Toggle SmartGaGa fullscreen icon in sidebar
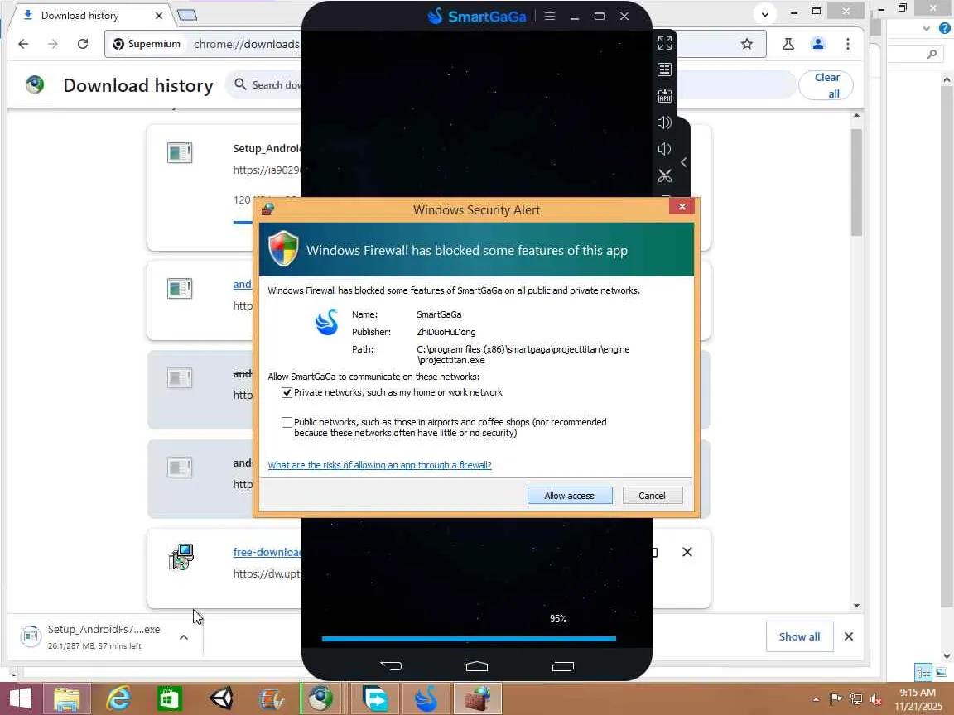 point(664,42)
